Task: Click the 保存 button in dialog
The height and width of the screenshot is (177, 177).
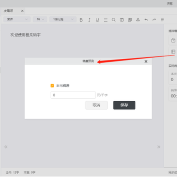Action: click(124, 105)
